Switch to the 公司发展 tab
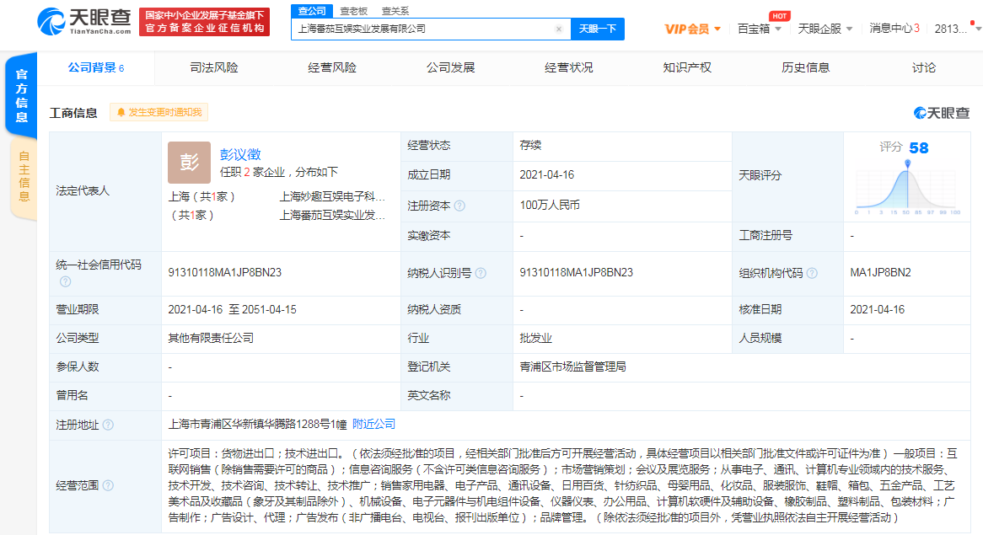This screenshot has width=983, height=535. tap(451, 67)
